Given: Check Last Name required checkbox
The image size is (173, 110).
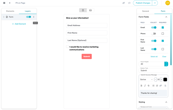Looking at the screenshot, I should pos(163,49).
